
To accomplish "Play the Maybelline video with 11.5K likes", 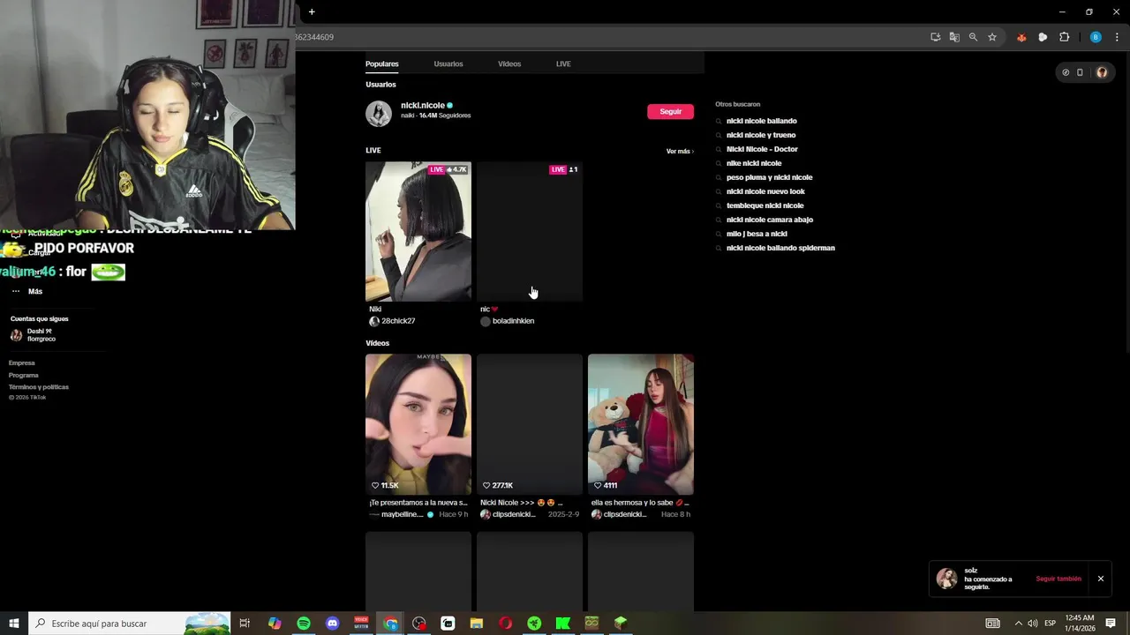I will pyautogui.click(x=418, y=424).
